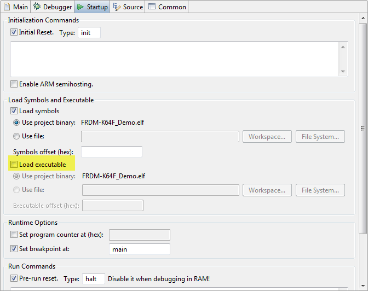
Task: Click the Common tab table icon
Action: tap(152, 7)
